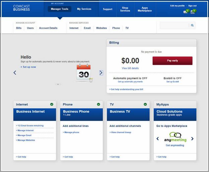Click the Billing panel header
The height and width of the screenshot is (172, 209).
pos(151,43)
